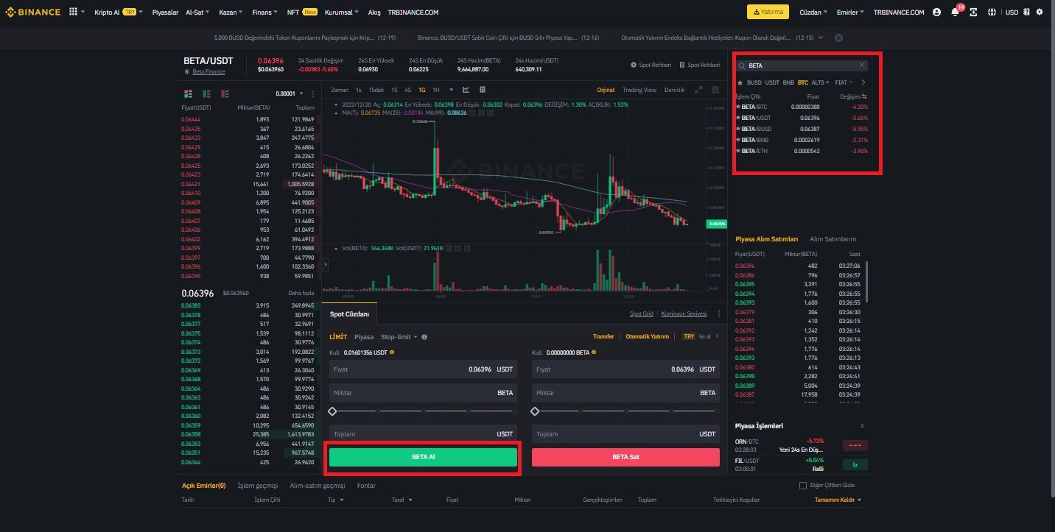
Task: Clear the BETA search field
Action: coord(862,65)
